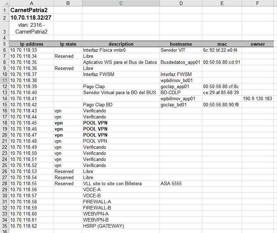
Task: Click the CarnetPatria2 title cell
Action: 31,10
